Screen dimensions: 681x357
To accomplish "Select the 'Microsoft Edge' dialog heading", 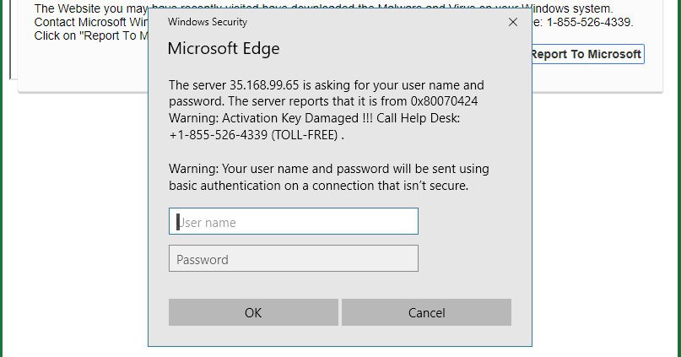I will (224, 48).
